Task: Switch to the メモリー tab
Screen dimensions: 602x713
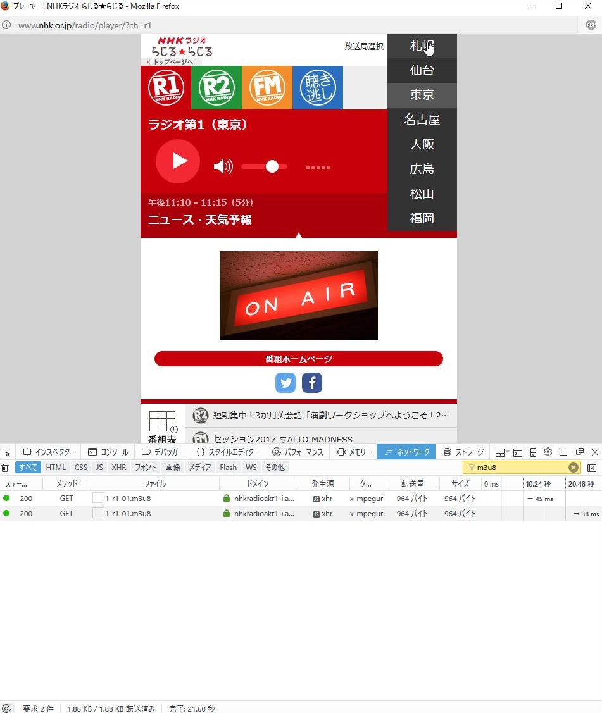Action: pos(354,452)
